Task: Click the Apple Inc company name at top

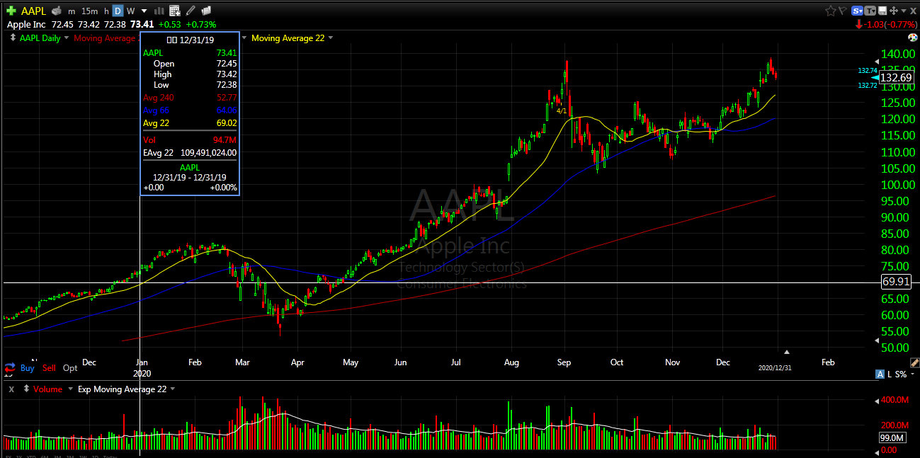Action: (26, 24)
